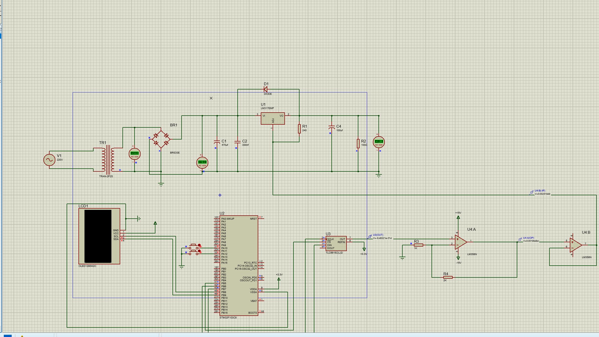
Task: Click the 'BOOT0' pin label on U2
Action: click(x=252, y=313)
